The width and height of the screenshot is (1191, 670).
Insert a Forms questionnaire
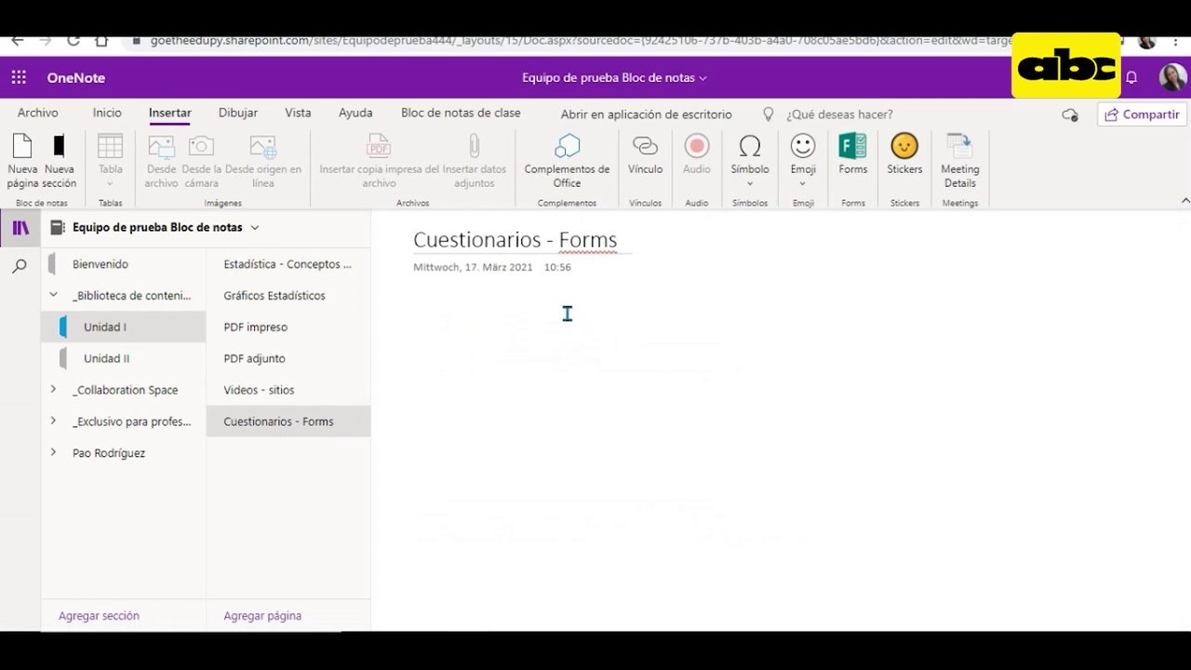coord(852,155)
